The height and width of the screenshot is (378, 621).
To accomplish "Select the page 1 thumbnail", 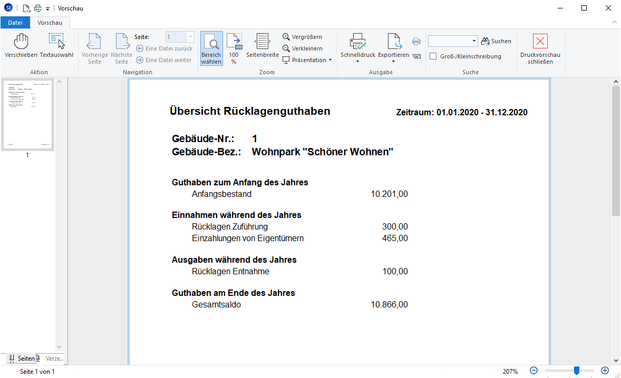I will [27, 114].
